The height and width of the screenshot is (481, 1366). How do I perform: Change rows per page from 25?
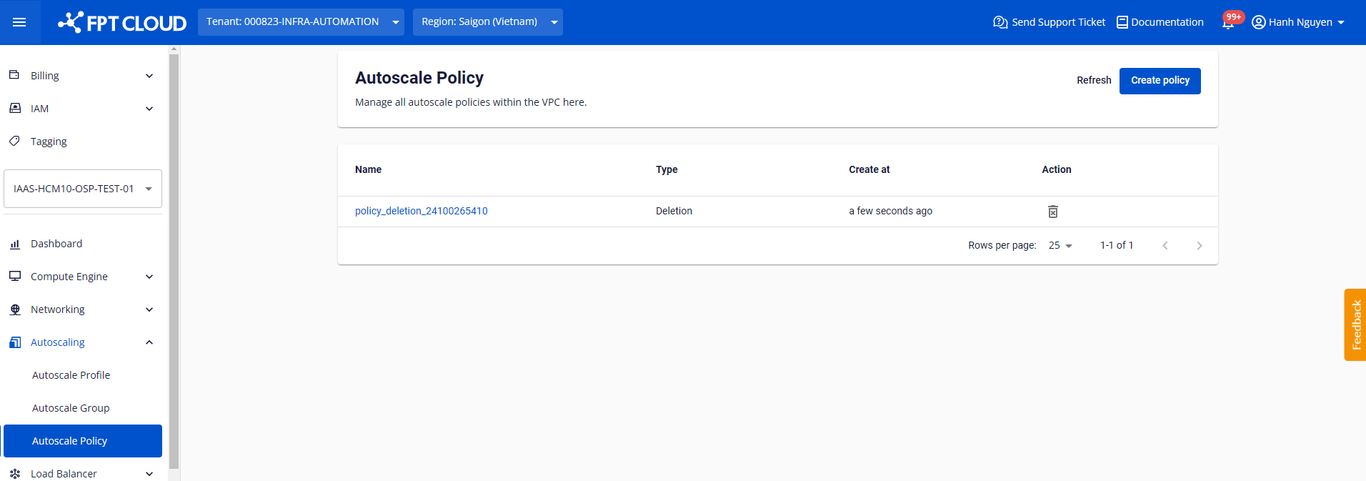[1060, 246]
